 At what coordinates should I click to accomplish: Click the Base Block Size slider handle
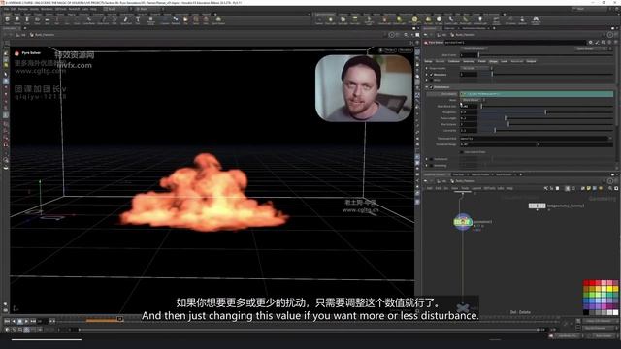(x=481, y=106)
